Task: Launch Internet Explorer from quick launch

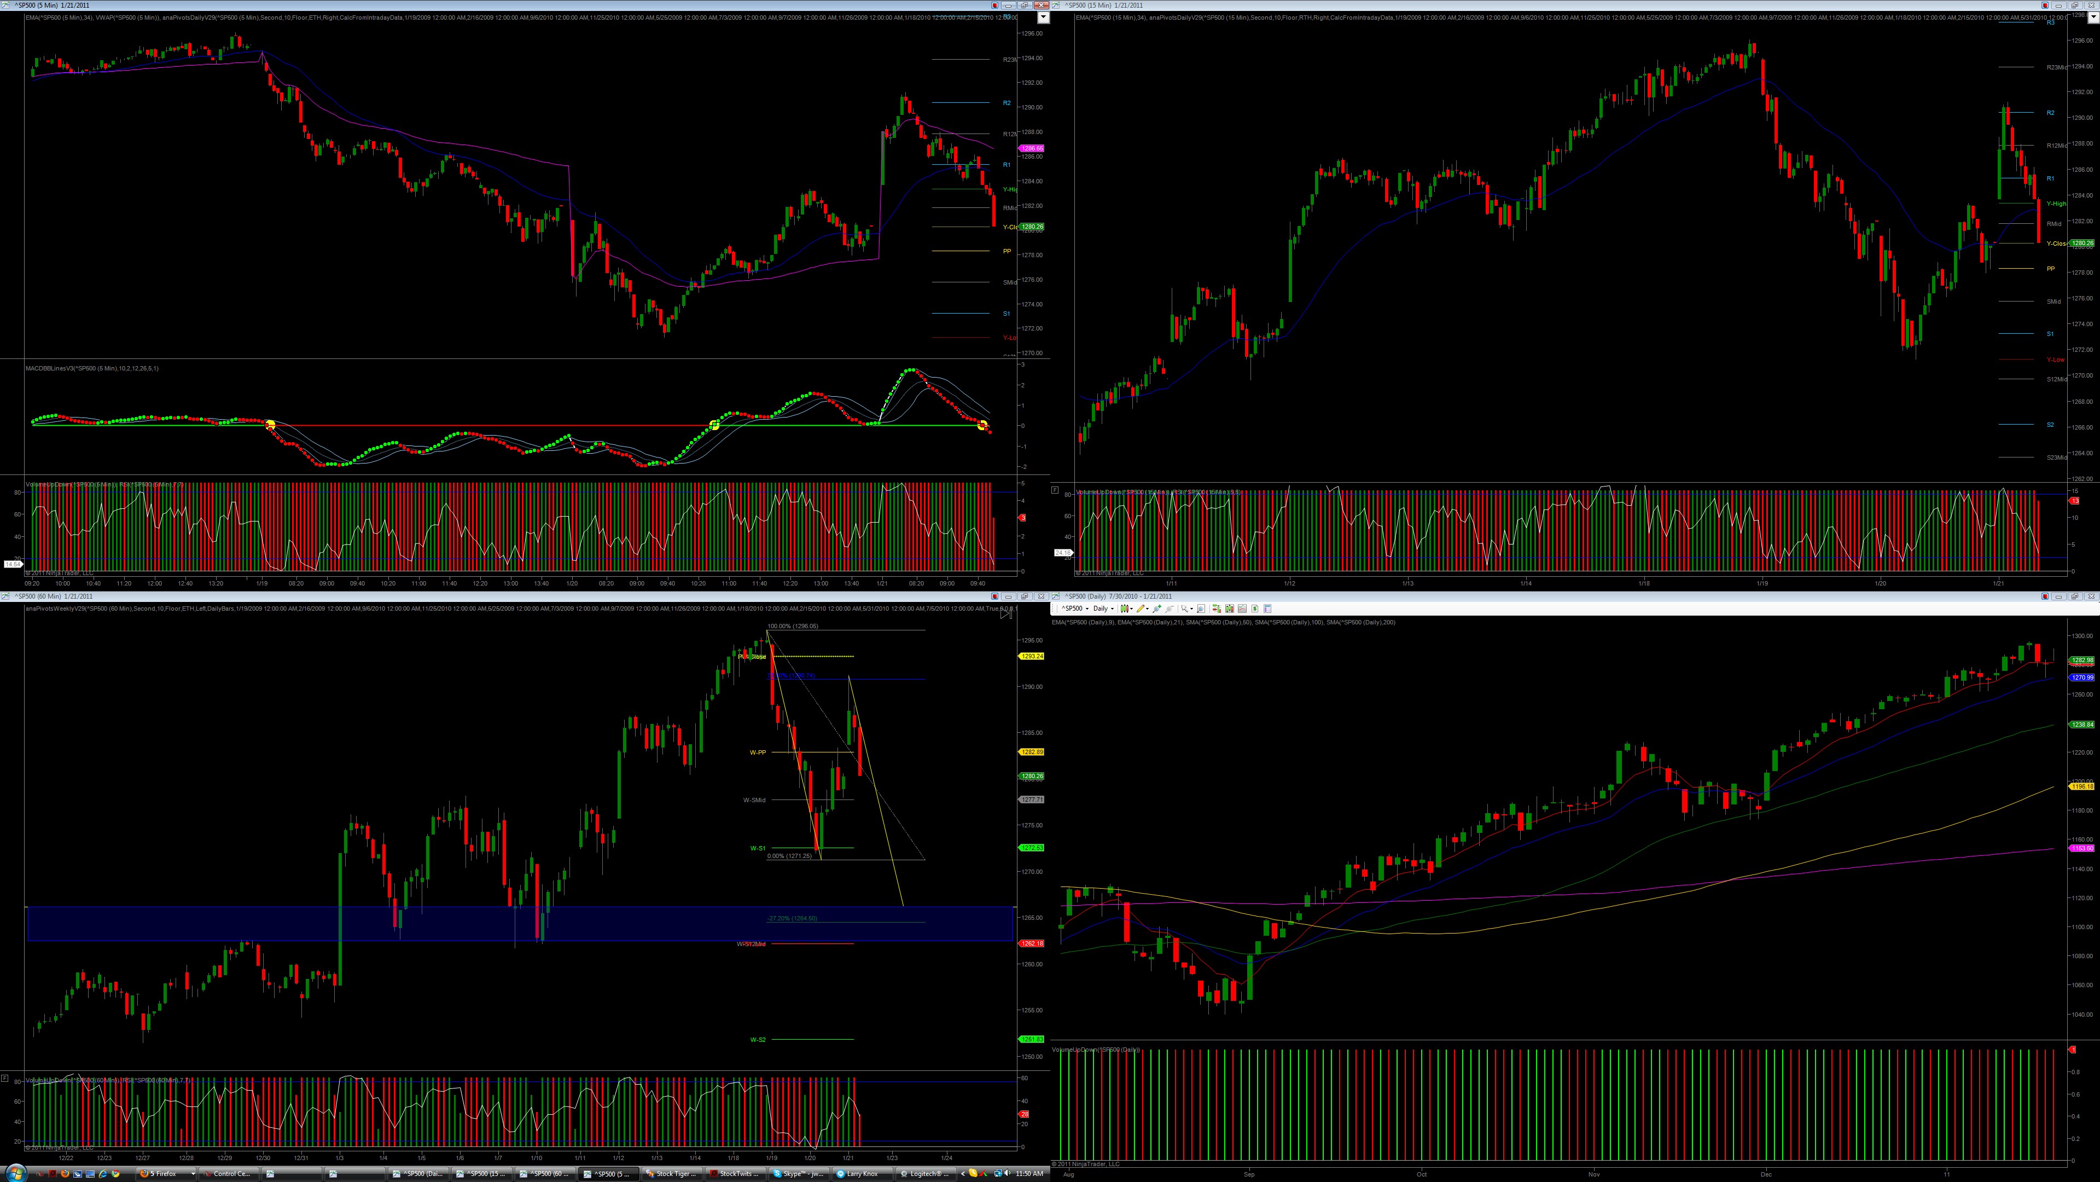Action: click(103, 1174)
